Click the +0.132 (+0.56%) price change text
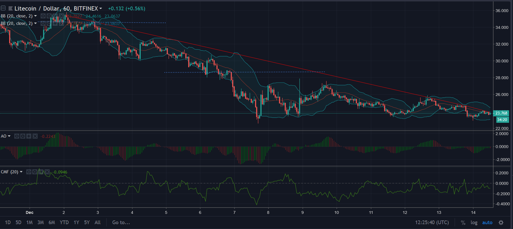This screenshot has width=513, height=229. point(127,9)
